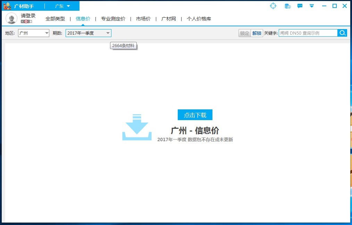352x225 pixels.
Task: Open the 期数 2017年一季度 dropdown
Action: click(x=88, y=33)
